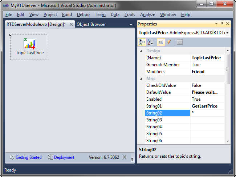Open the Build menu
The height and width of the screenshot is (177, 236).
67,15
